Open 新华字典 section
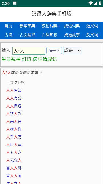This screenshot has width=103, height=184. point(27,26)
